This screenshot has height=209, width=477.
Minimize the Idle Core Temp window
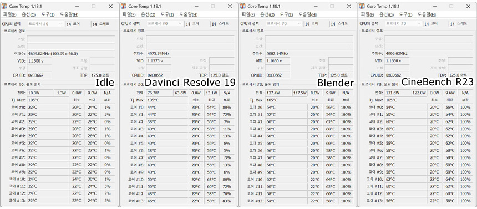pyautogui.click(x=77, y=7)
